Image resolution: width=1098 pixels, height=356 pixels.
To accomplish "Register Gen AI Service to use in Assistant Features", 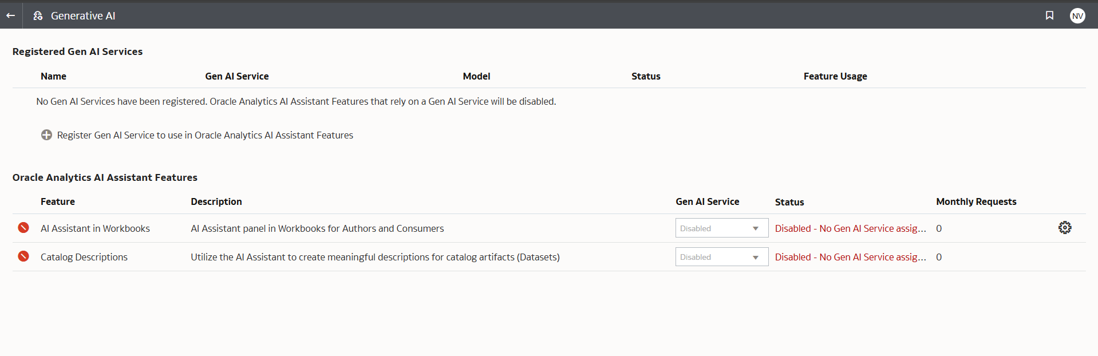I will [205, 135].
